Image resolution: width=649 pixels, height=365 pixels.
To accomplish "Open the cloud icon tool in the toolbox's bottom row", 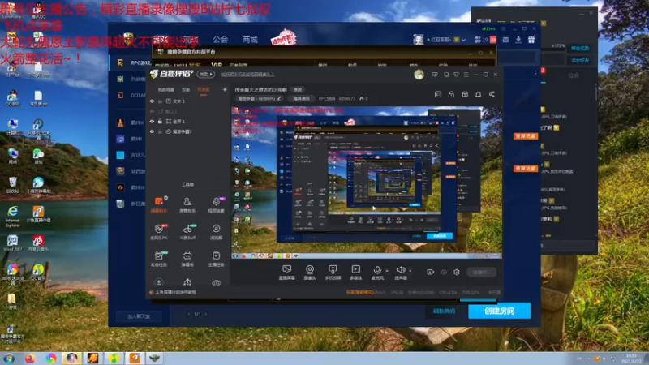I will (x=216, y=282).
